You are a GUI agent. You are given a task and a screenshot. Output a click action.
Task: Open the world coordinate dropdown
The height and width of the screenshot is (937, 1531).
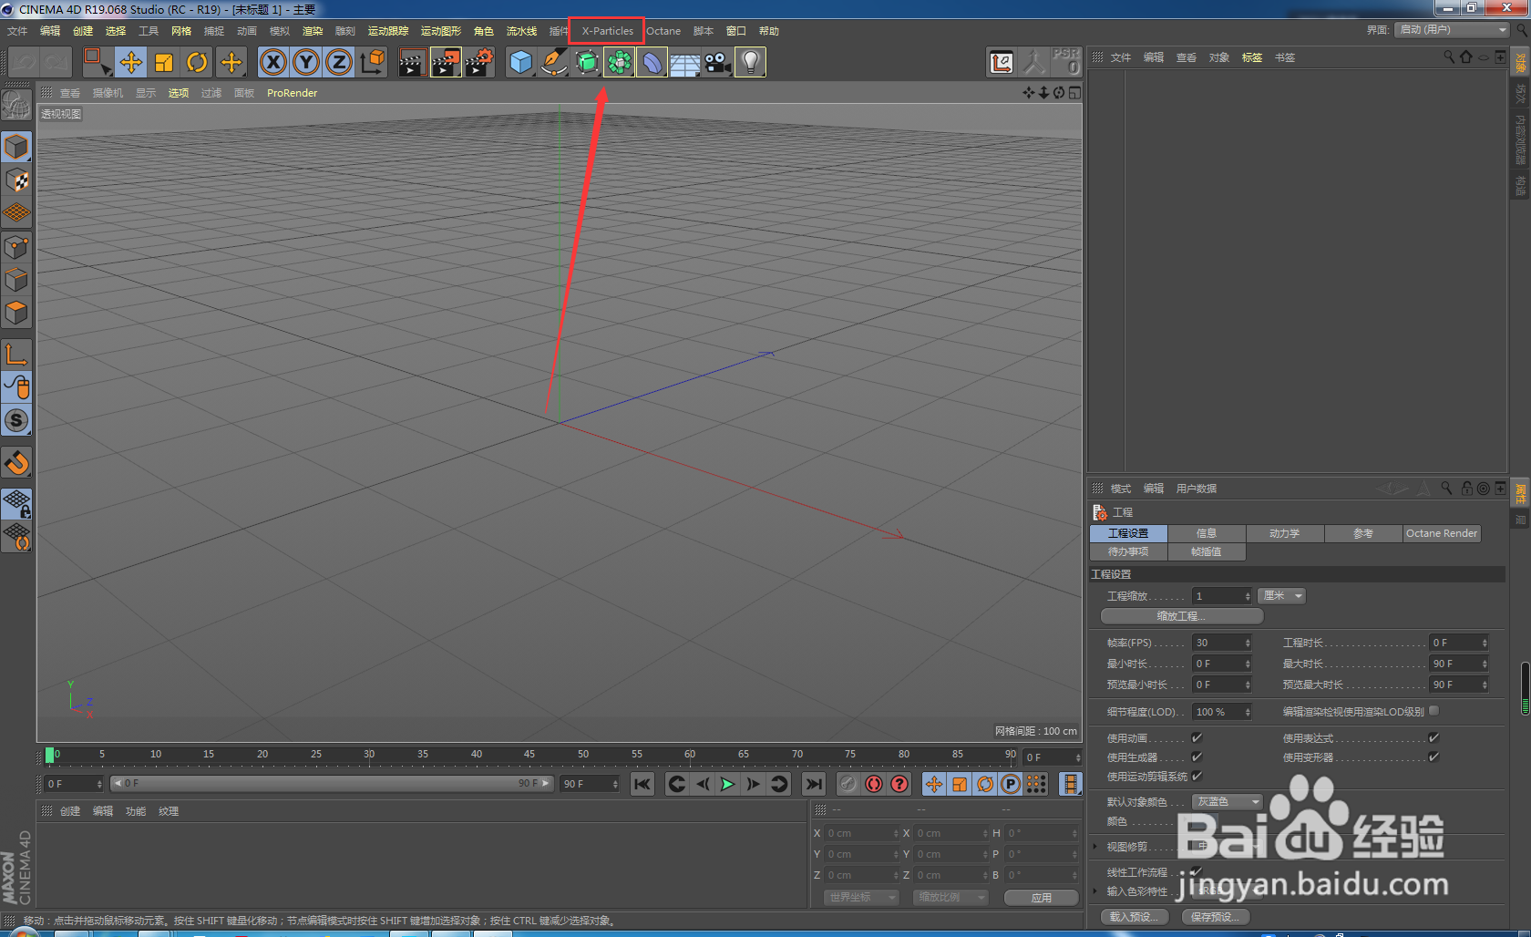[x=861, y=897]
